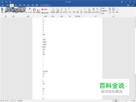
Task: Open the Review (审阅) tab
Action: (33, 5)
